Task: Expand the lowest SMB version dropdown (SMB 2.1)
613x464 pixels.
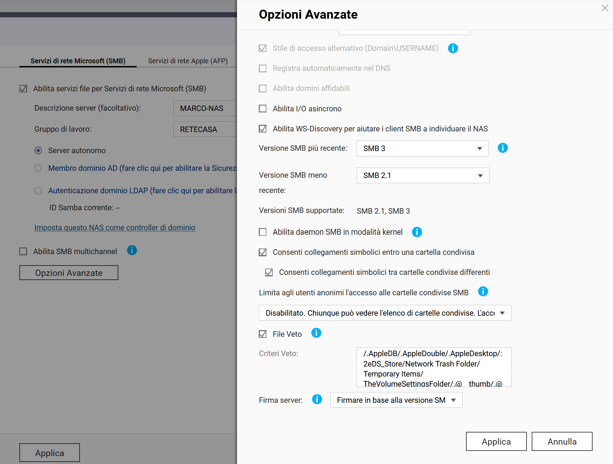Action: 423,176
